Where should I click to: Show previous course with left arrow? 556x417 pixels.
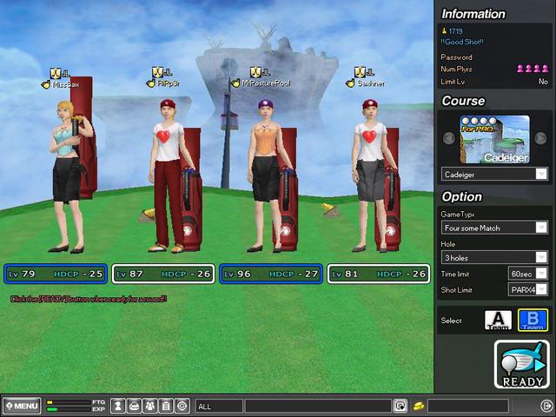coord(449,138)
